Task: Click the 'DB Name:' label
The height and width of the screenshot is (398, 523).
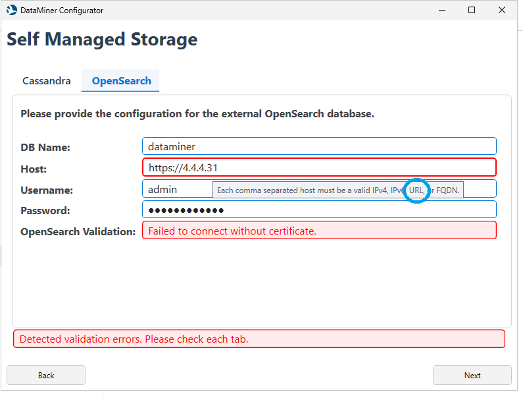Action: tap(45, 148)
